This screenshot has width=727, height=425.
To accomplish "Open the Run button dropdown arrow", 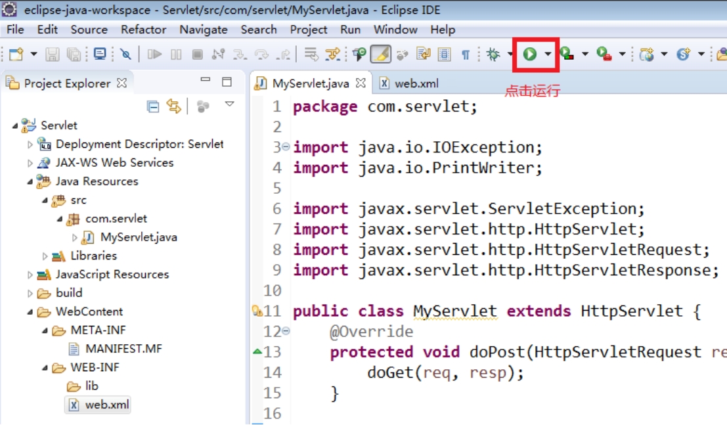I will coord(548,55).
